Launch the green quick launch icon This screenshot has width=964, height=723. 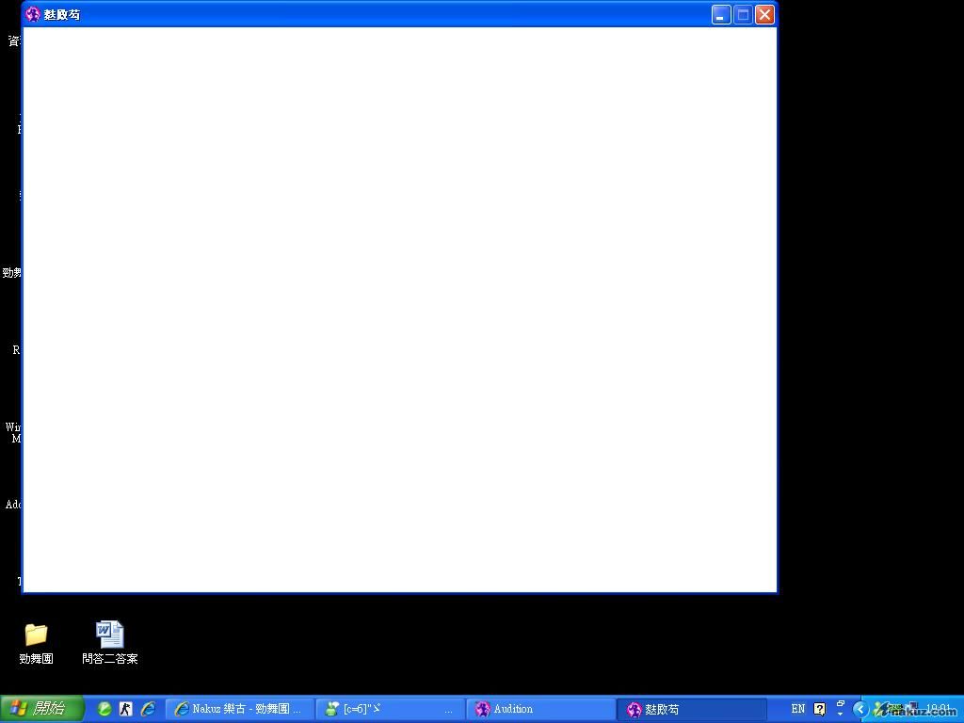click(x=104, y=709)
